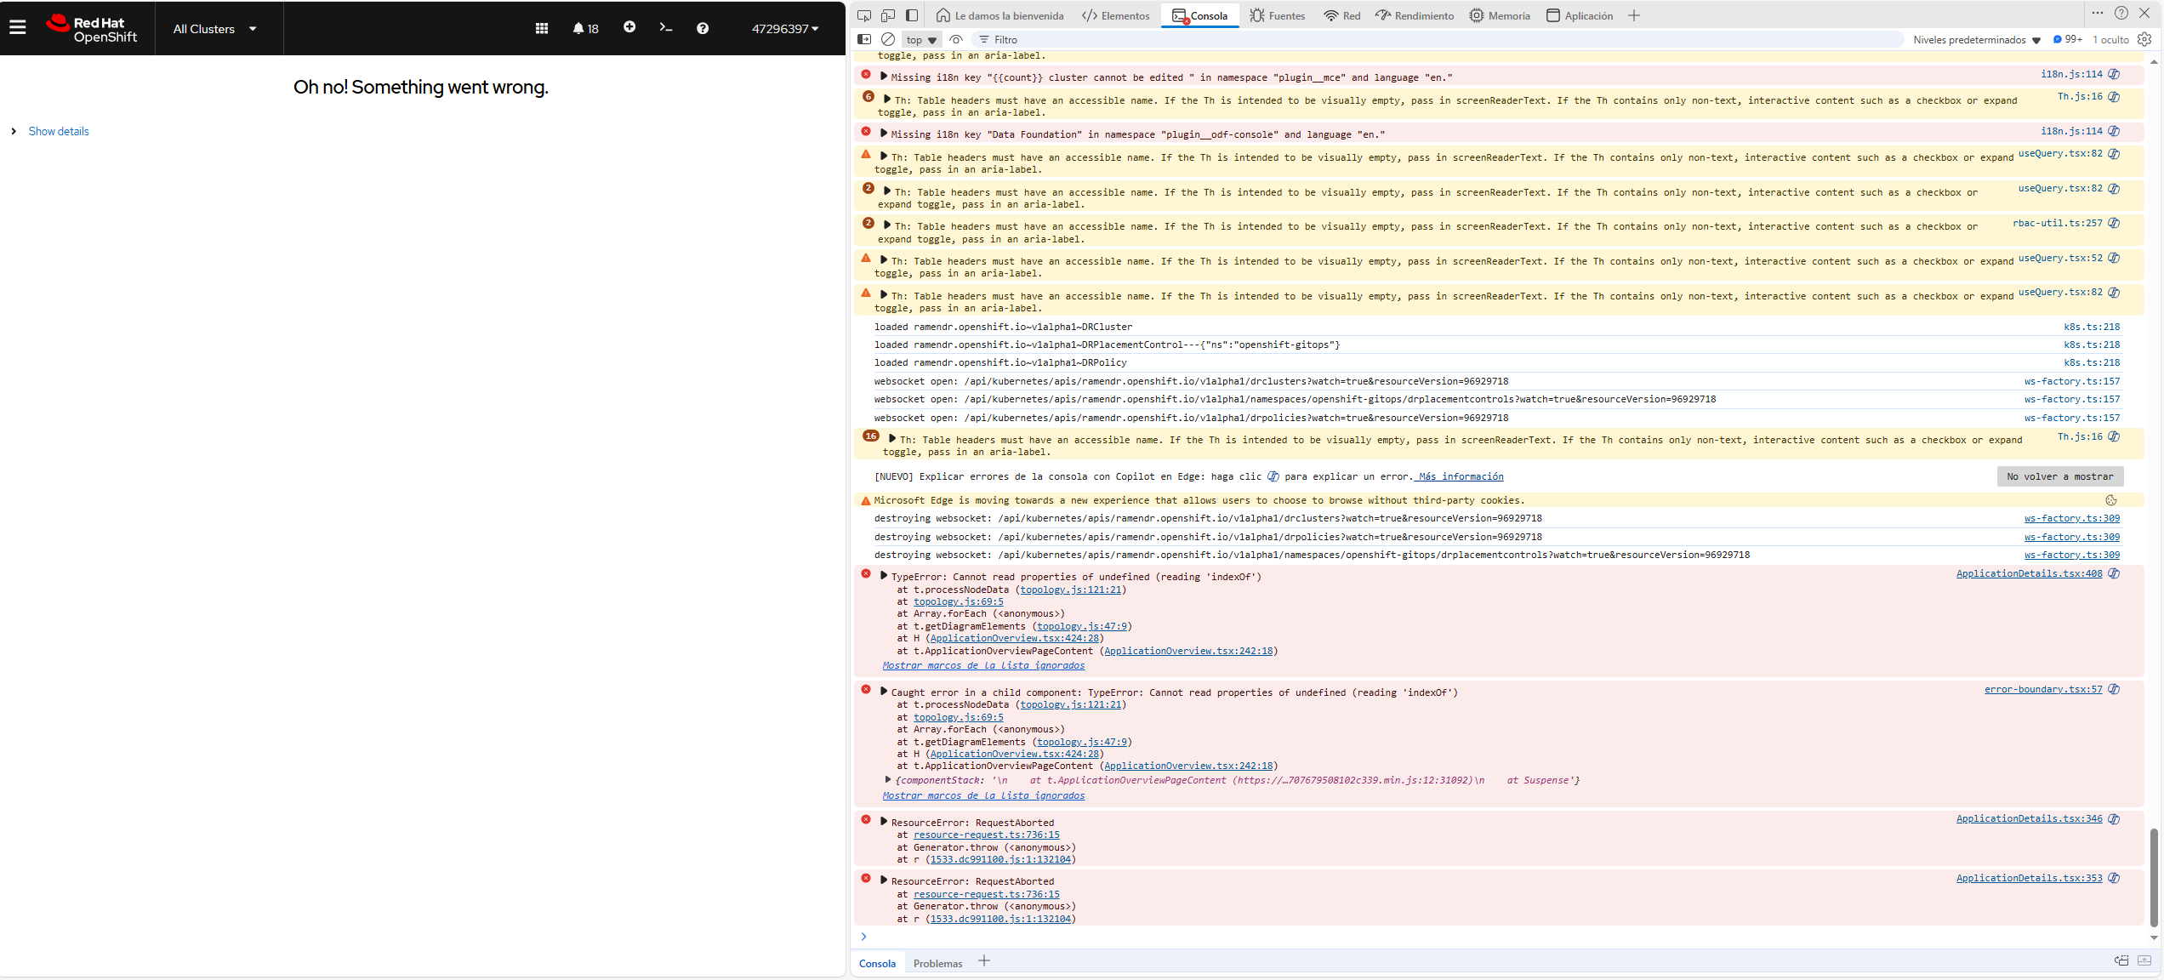2164x980 pixels.
Task: Toggle the console sidebar panel
Action: tap(864, 39)
